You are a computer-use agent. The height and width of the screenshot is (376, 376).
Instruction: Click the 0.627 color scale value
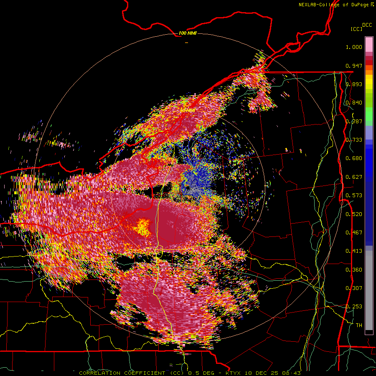tap(354, 177)
